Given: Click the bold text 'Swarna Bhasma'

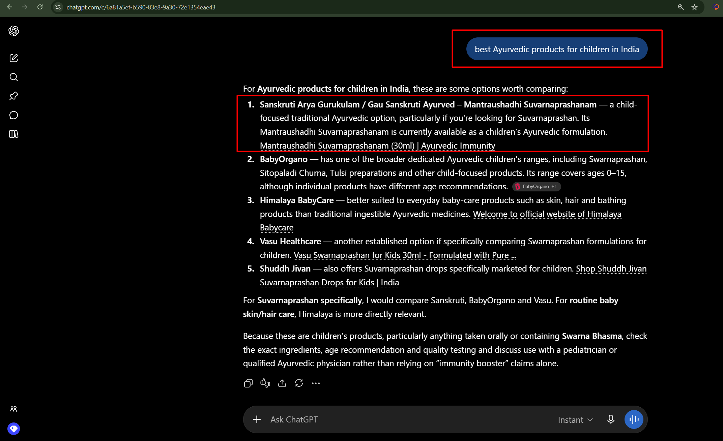Looking at the screenshot, I should [x=591, y=336].
